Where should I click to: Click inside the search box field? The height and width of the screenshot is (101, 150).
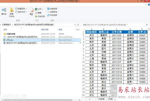(x=114, y=25)
